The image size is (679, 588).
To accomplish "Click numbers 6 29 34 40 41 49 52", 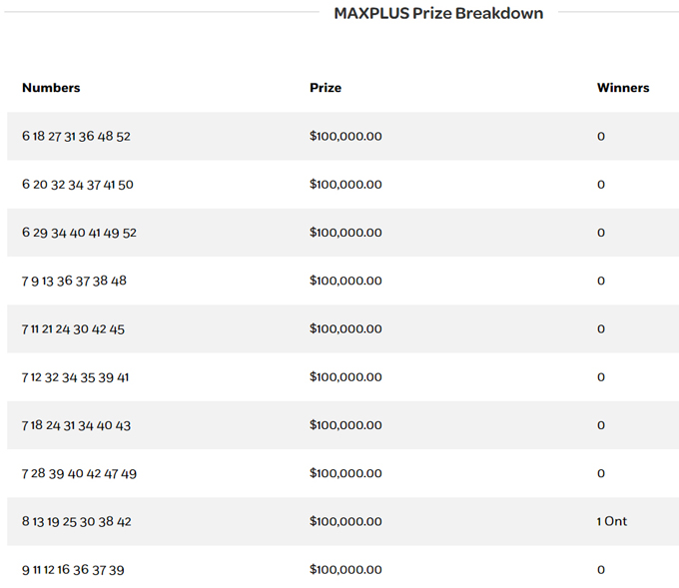I will [x=79, y=233].
